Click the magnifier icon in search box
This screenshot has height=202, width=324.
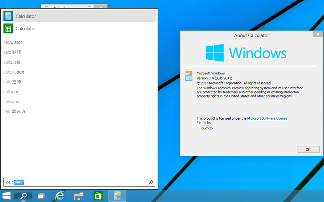coord(151,182)
